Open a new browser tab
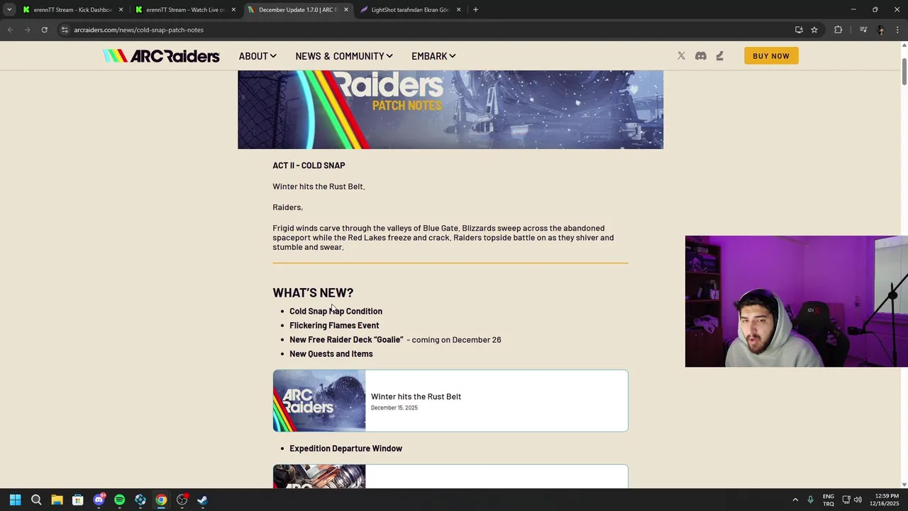Image resolution: width=908 pixels, height=511 pixels. [x=475, y=10]
